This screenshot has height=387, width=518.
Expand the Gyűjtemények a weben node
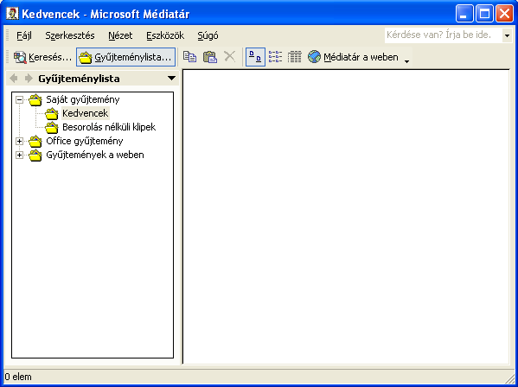click(20, 155)
